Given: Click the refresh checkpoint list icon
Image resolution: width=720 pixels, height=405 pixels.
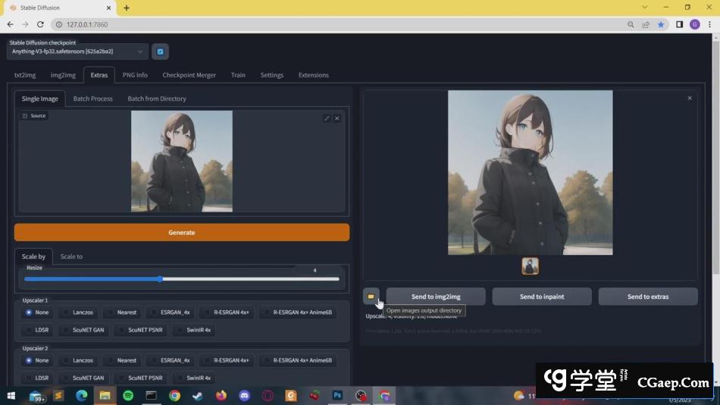Looking at the screenshot, I should pos(160,52).
